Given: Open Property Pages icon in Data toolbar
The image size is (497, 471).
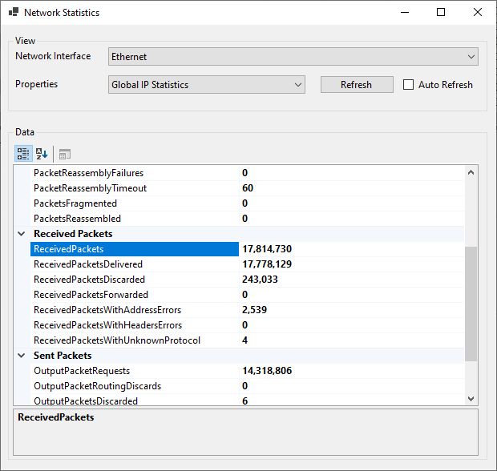Looking at the screenshot, I should click(x=65, y=155).
